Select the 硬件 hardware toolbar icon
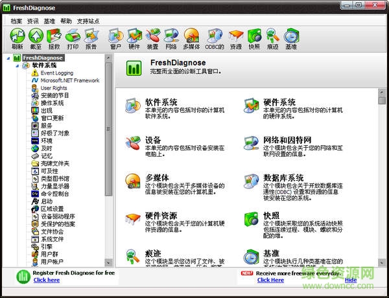Viewport: 389px width, 298px height. (x=134, y=37)
